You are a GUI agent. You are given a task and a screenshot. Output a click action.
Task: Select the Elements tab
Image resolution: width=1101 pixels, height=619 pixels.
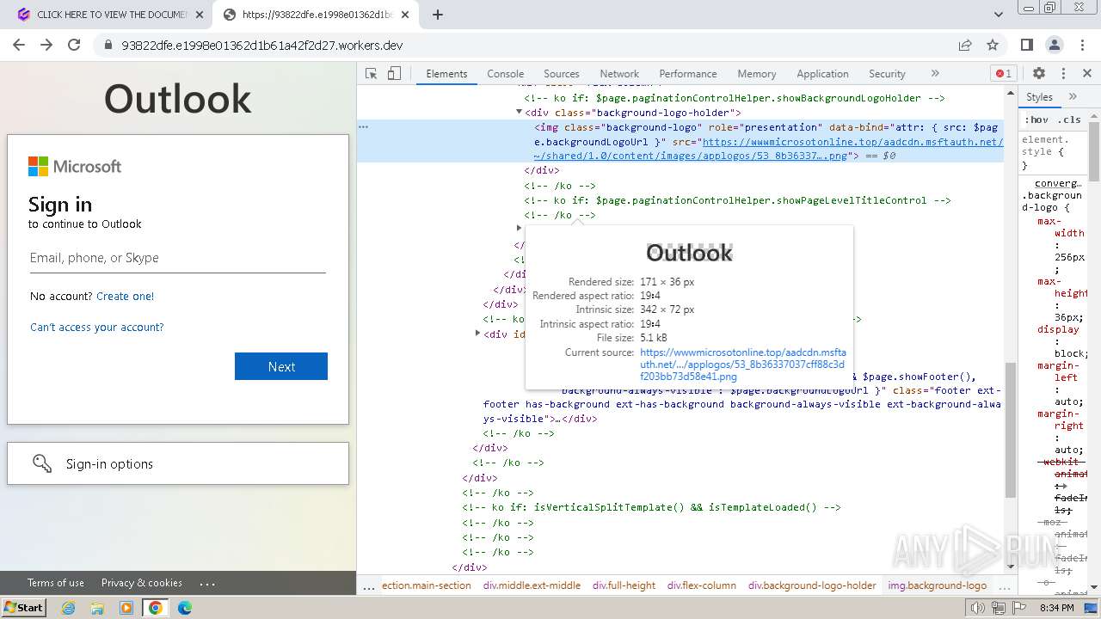click(x=446, y=74)
